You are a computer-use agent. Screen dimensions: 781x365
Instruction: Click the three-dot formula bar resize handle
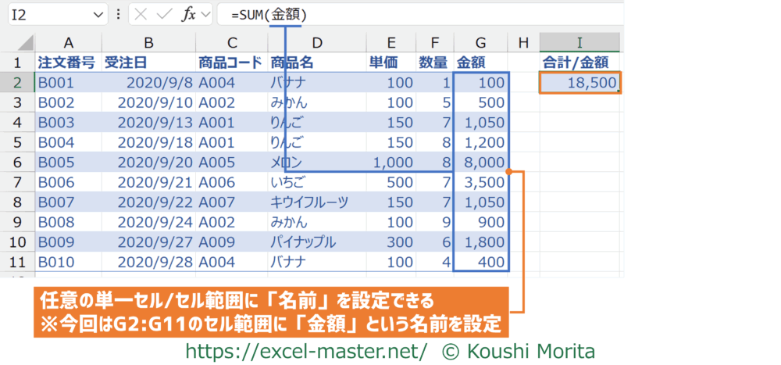118,14
